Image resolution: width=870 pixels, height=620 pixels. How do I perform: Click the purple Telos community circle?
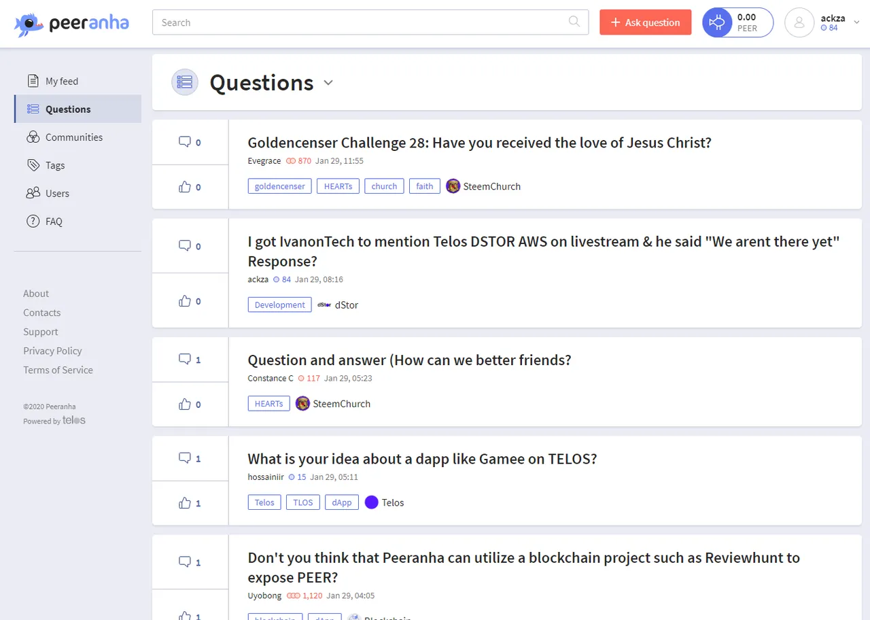point(371,502)
